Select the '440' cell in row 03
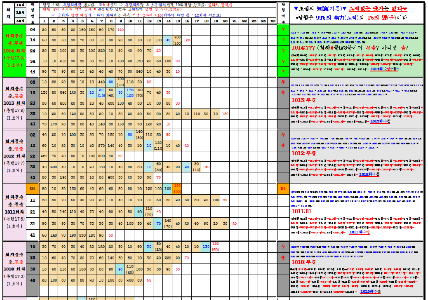 (101, 82)
